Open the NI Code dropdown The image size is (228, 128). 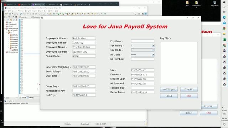(x=153, y=55)
